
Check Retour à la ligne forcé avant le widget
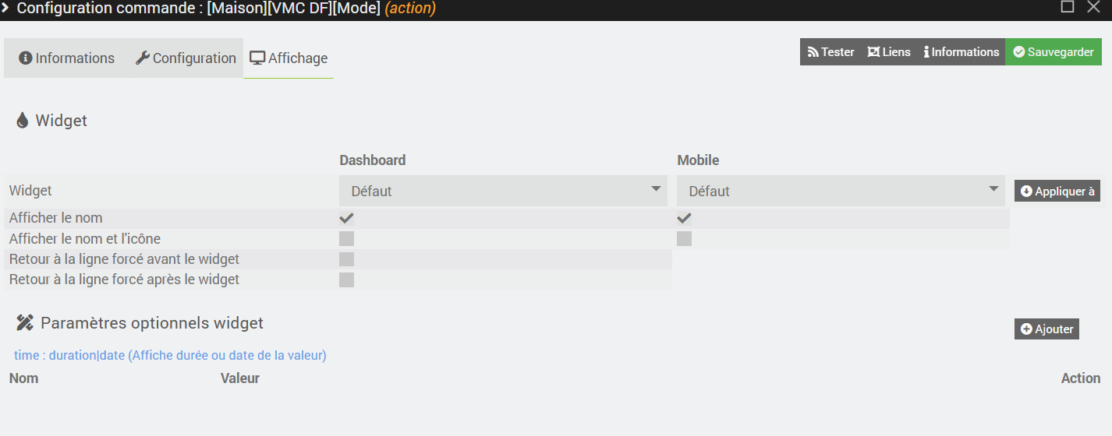pyautogui.click(x=347, y=259)
